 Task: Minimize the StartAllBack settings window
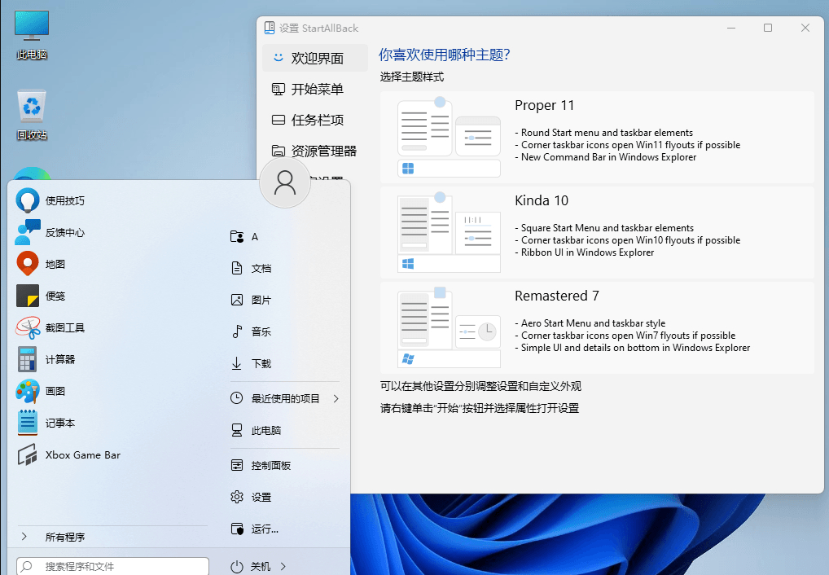[x=731, y=28]
